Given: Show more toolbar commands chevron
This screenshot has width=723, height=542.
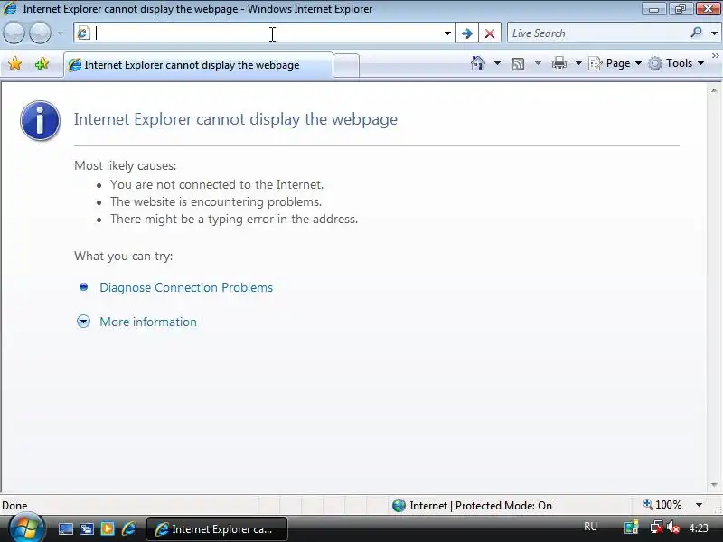Looking at the screenshot, I should 715,56.
